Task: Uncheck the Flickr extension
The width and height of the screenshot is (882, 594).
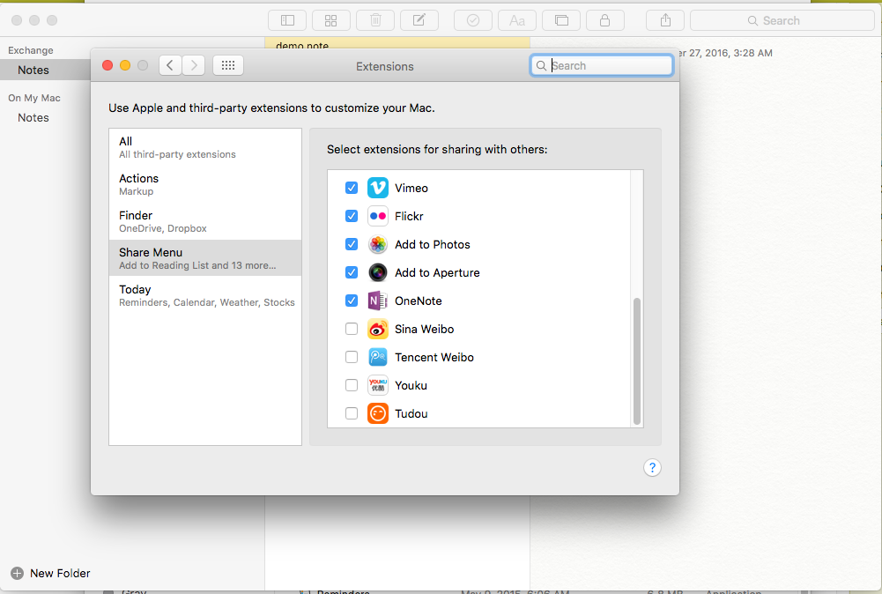Action: tap(352, 216)
